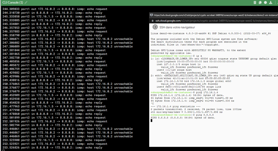Click the 'ping 172.16.1.4' command line
The width and height of the screenshot is (278, 151).
click(x=184, y=92)
